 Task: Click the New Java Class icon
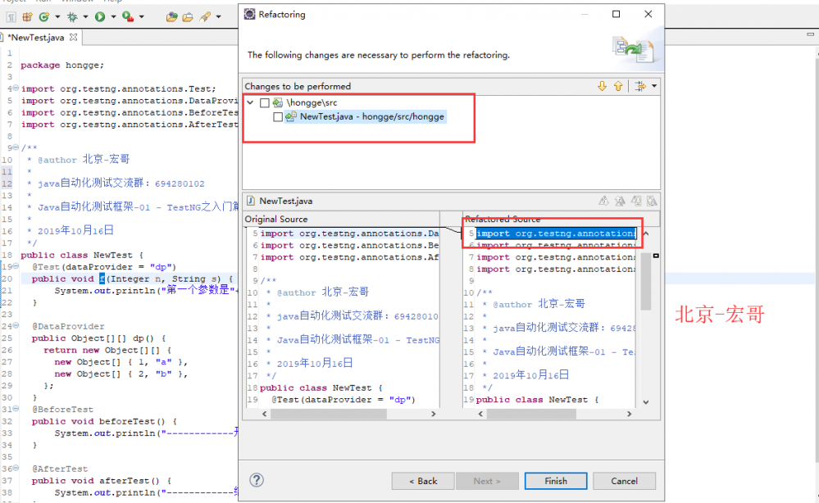pos(43,16)
